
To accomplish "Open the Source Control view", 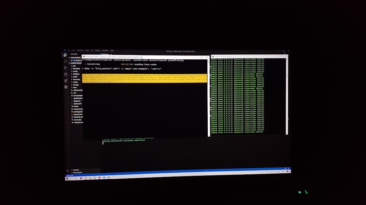I will (65, 68).
